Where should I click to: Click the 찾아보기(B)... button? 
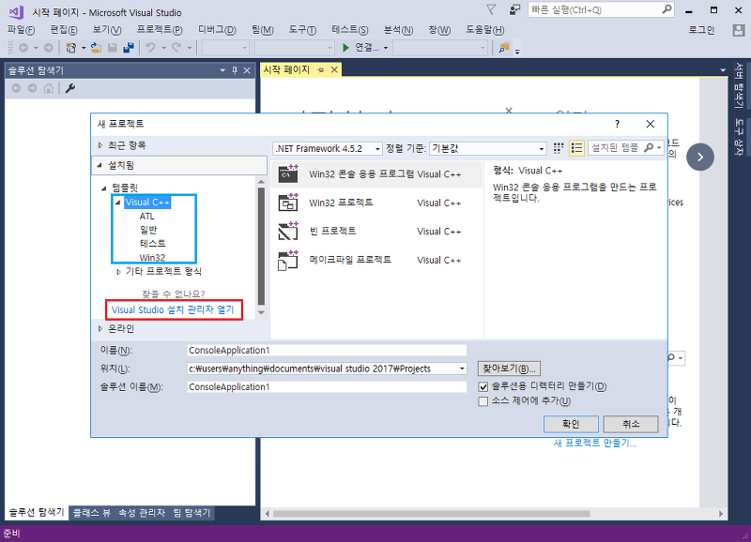tap(509, 369)
